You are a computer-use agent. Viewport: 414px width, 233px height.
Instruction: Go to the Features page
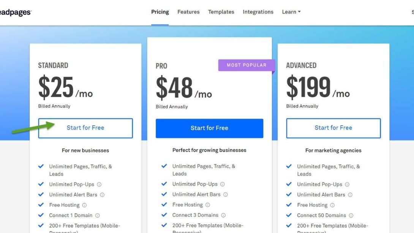pyautogui.click(x=188, y=12)
